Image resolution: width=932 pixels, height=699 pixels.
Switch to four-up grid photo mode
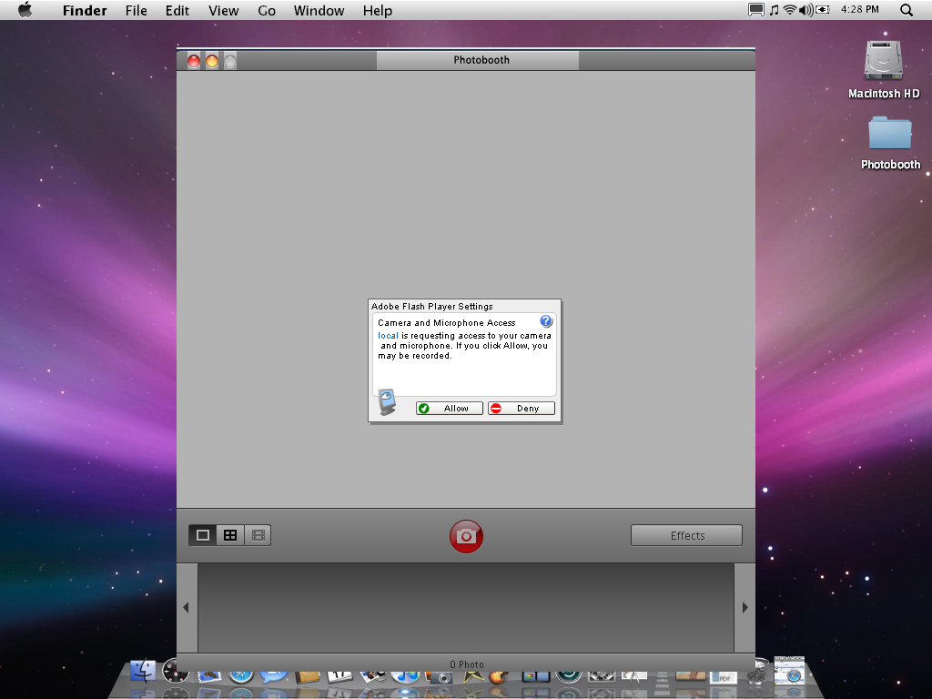click(230, 535)
